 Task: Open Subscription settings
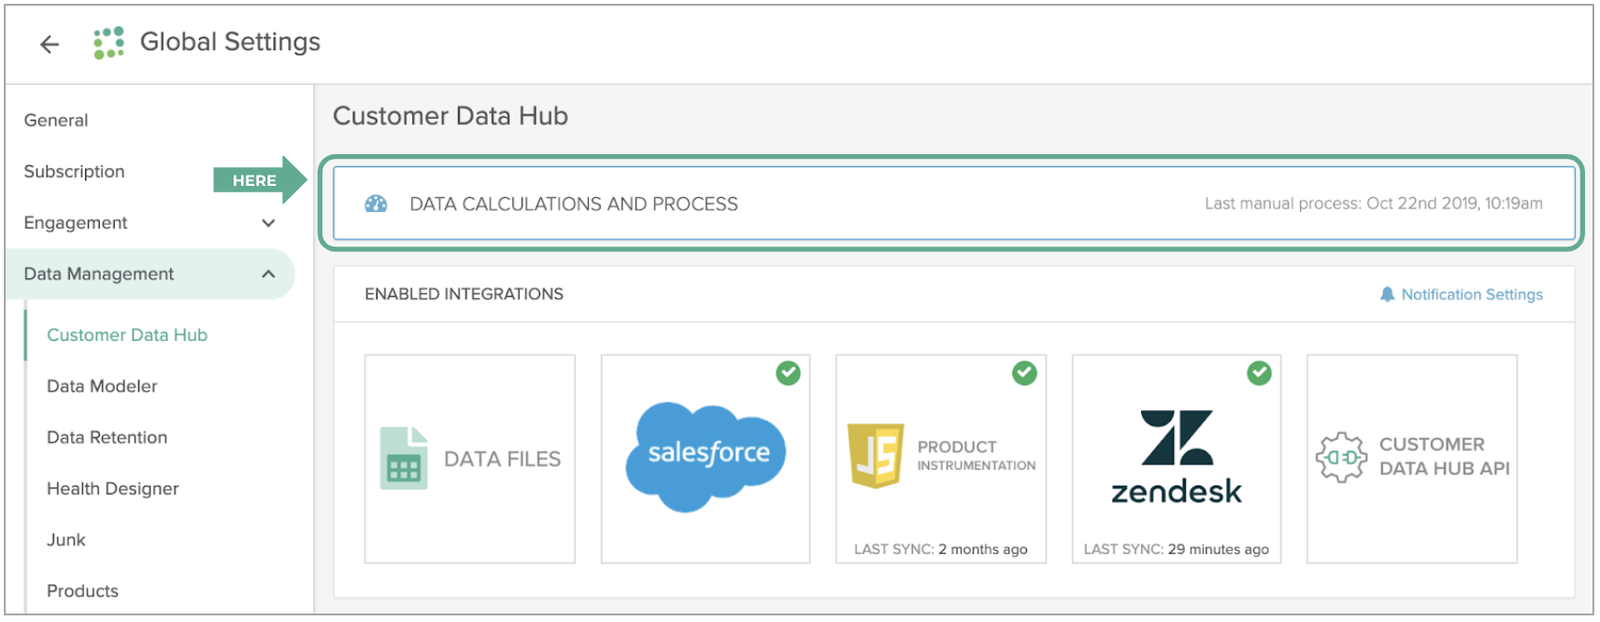point(74,172)
